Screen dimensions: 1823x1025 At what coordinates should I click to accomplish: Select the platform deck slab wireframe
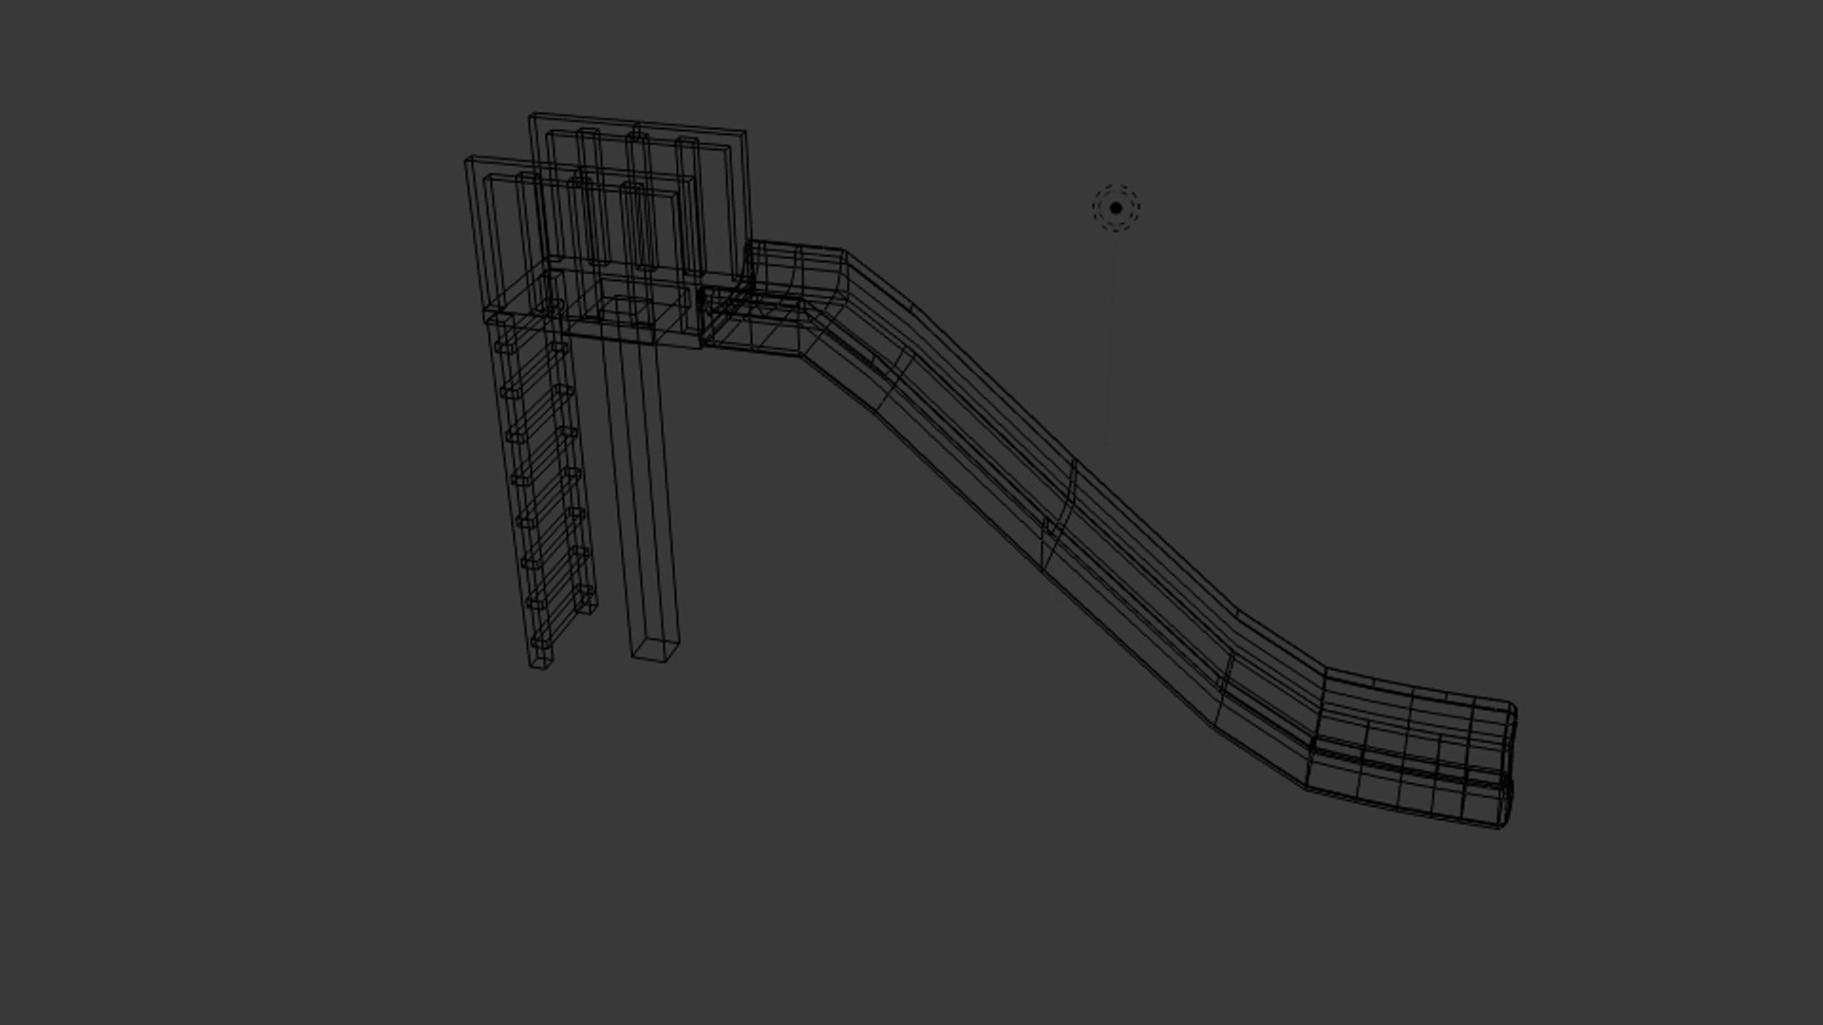592,306
